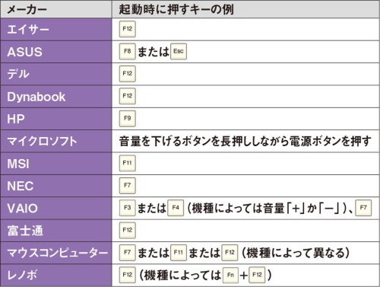
Task: Select the F7 key icon in NEC row
Action: pos(128,186)
